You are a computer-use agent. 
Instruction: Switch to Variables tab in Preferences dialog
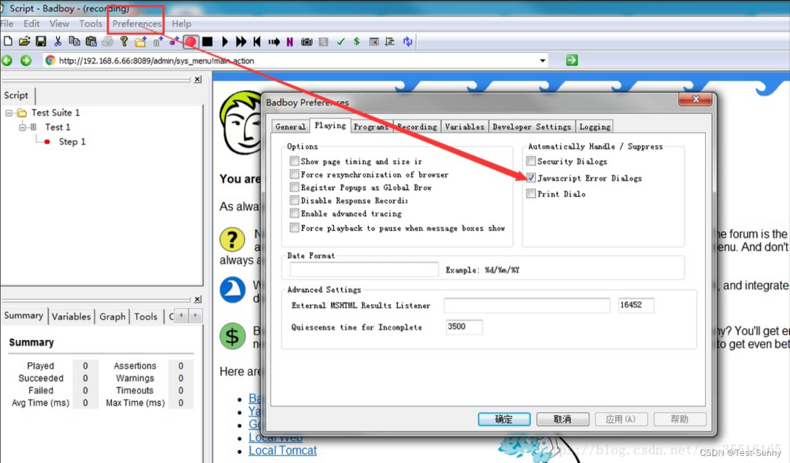point(464,127)
